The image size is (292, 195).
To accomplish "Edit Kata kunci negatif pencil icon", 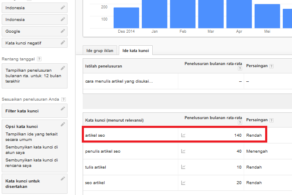I will [63, 43].
